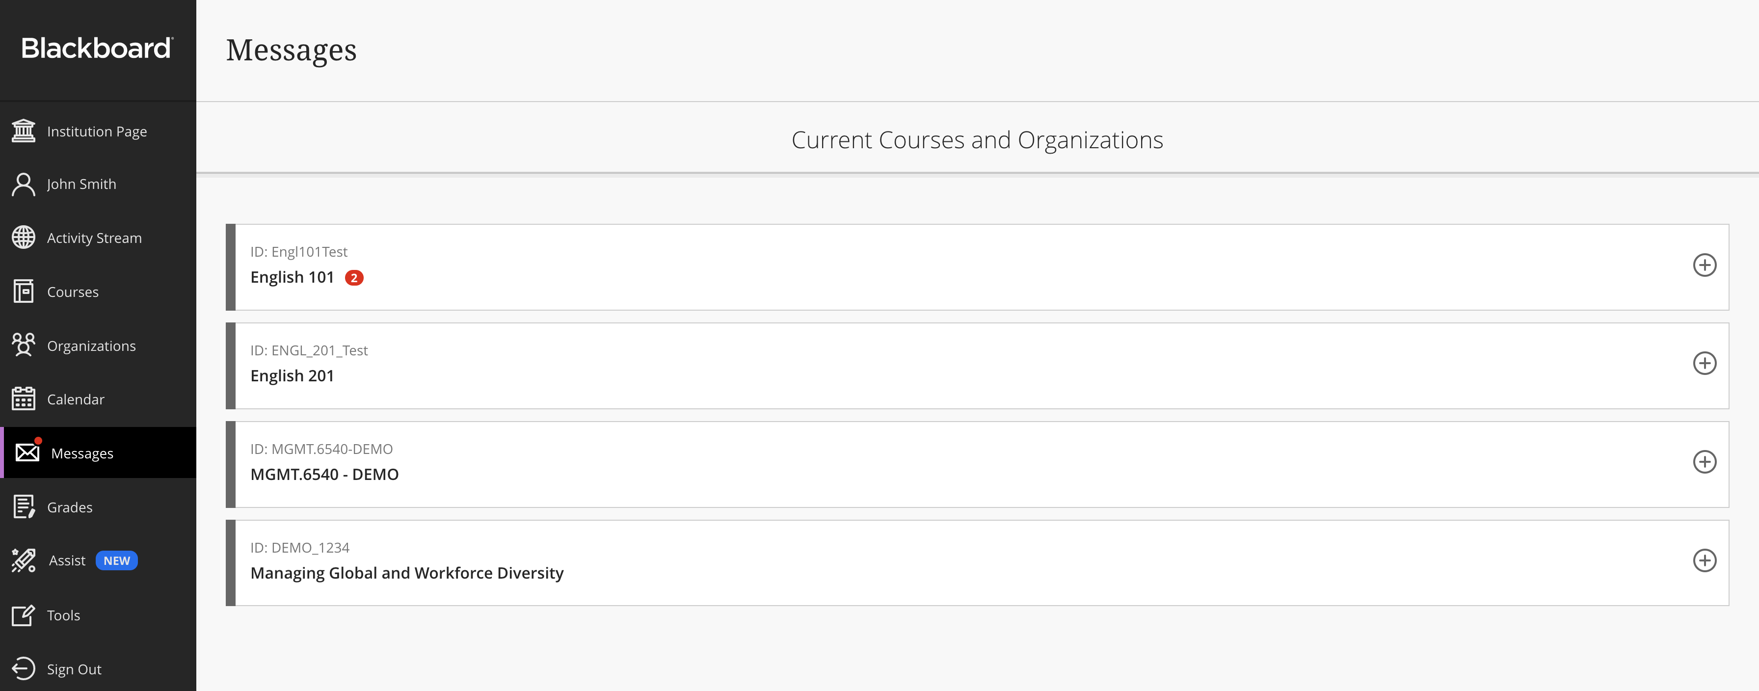Screen dimensions: 1759x691
Task: Click plus button for MGMT.6540 - DEMO
Action: pyautogui.click(x=1704, y=462)
